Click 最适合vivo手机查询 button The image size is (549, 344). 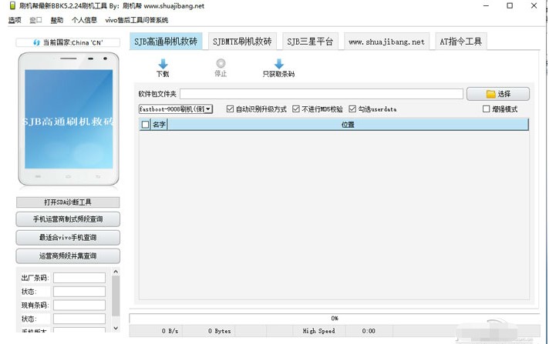click(x=68, y=238)
